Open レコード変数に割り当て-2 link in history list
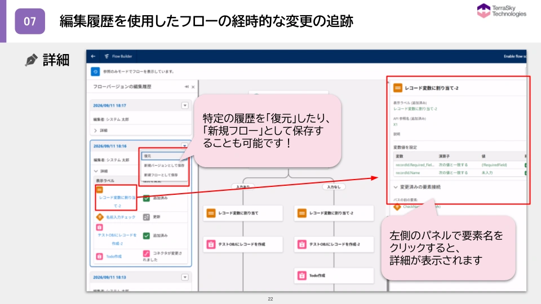 pyautogui.click(x=117, y=202)
